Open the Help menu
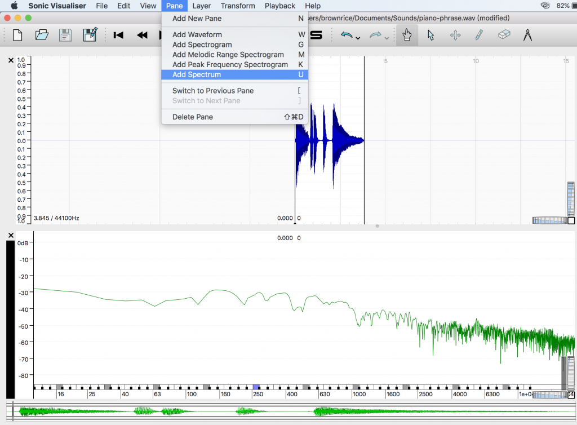The height and width of the screenshot is (425, 577). pos(312,6)
